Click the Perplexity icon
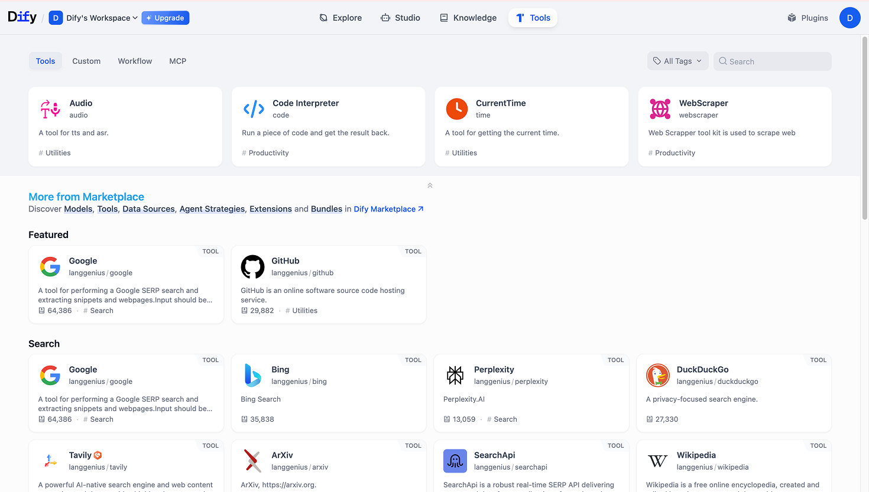Image resolution: width=869 pixels, height=492 pixels. point(455,375)
